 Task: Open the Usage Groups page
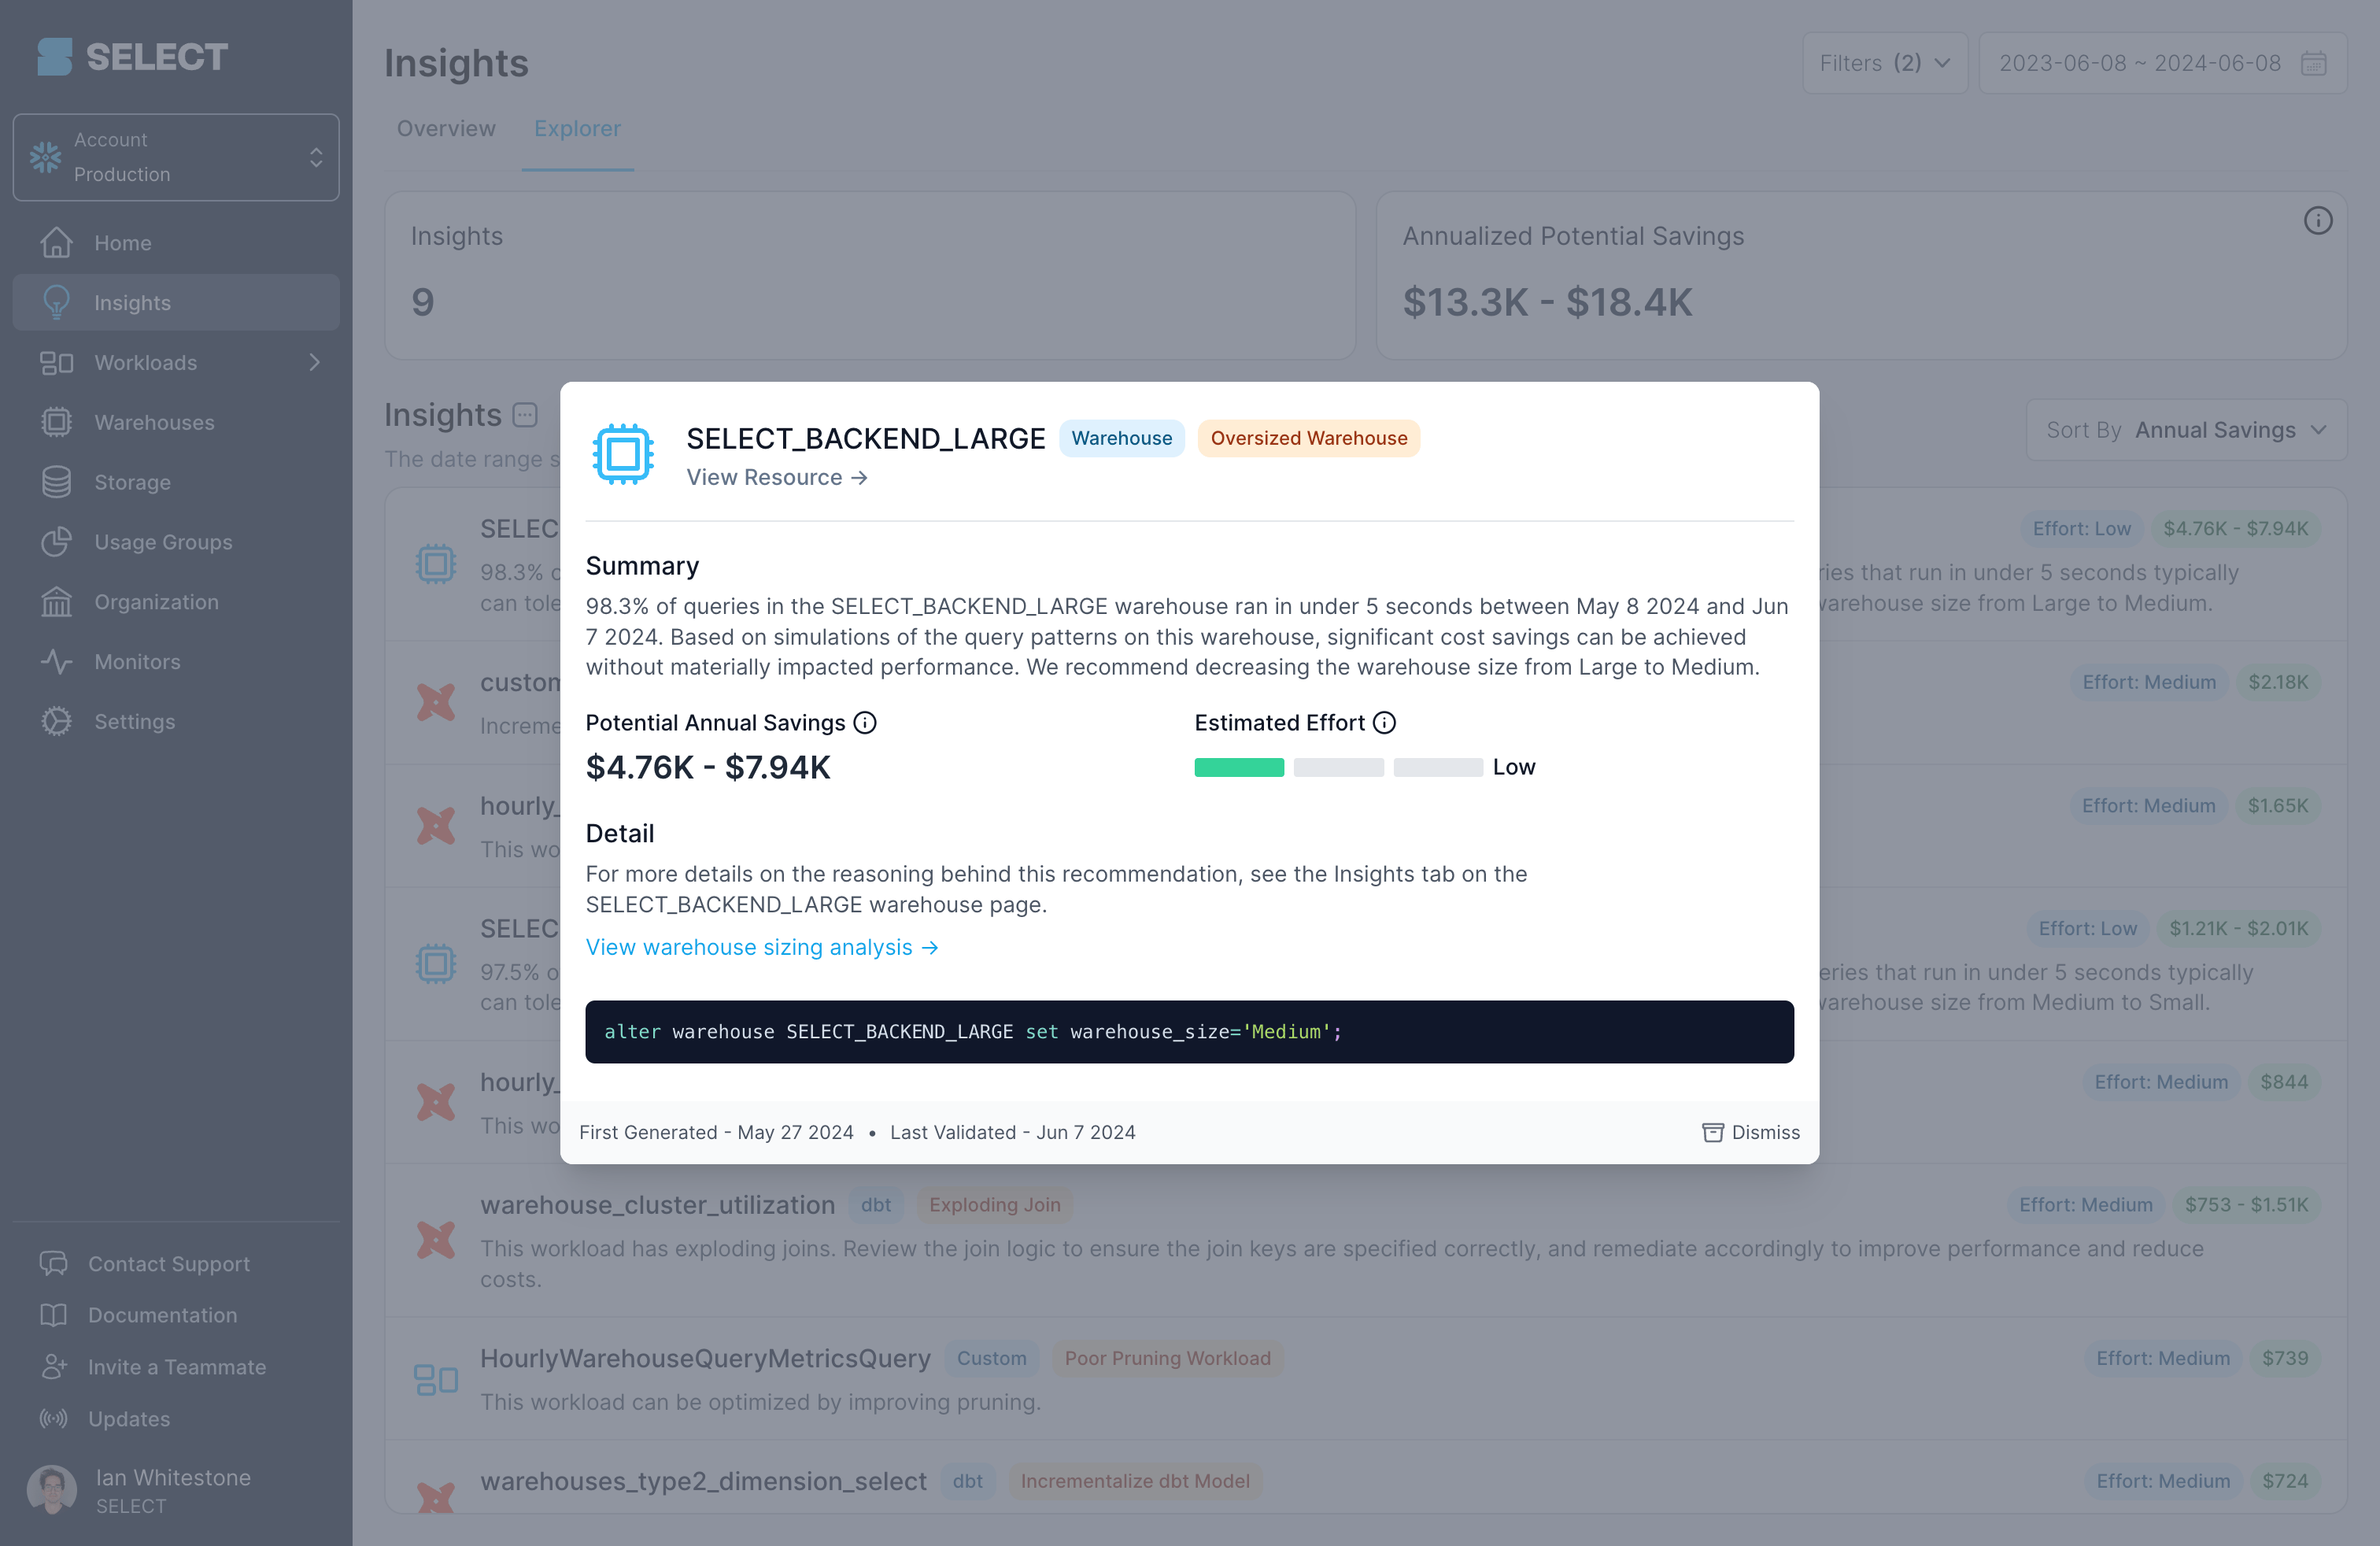click(176, 542)
